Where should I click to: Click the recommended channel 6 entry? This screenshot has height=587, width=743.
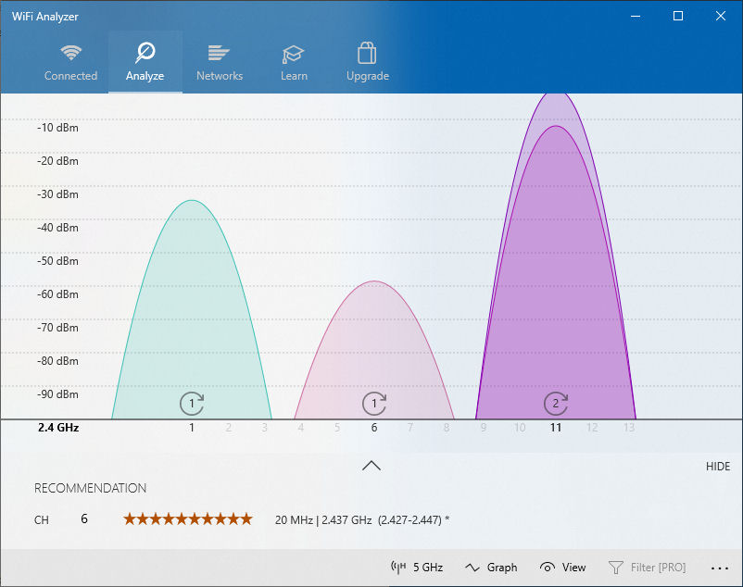pos(83,518)
